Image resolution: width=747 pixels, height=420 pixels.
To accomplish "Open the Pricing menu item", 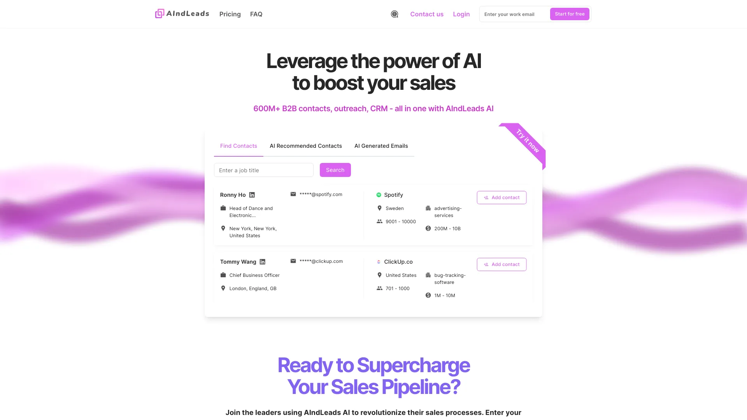I will coord(230,14).
